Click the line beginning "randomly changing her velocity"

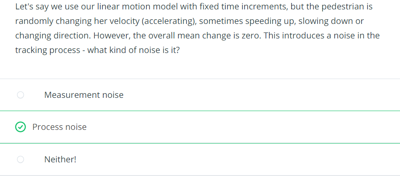click(190, 21)
